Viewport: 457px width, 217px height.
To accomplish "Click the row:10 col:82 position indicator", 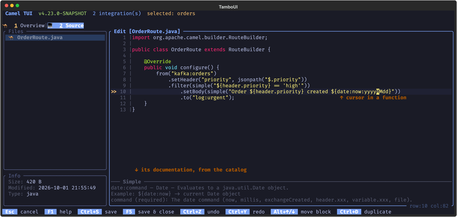I will [429, 206].
